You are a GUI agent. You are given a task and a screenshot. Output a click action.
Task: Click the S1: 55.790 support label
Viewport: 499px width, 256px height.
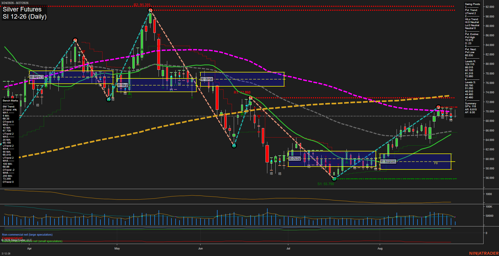point(326,184)
